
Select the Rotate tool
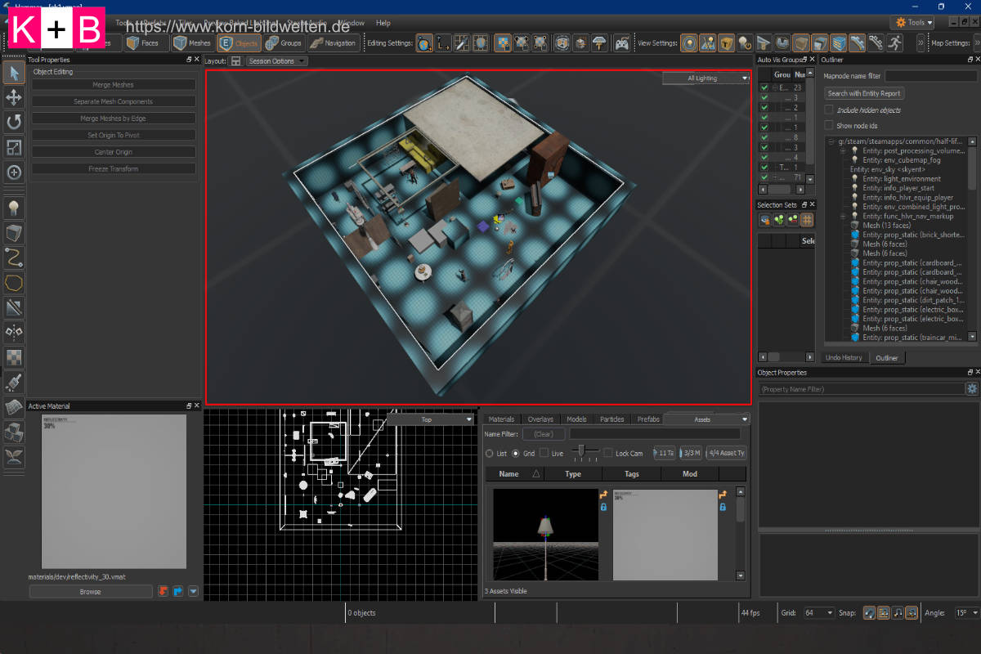coord(14,123)
